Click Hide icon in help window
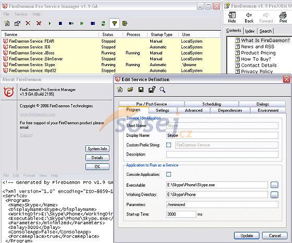The image size is (292, 243). tap(232, 18)
